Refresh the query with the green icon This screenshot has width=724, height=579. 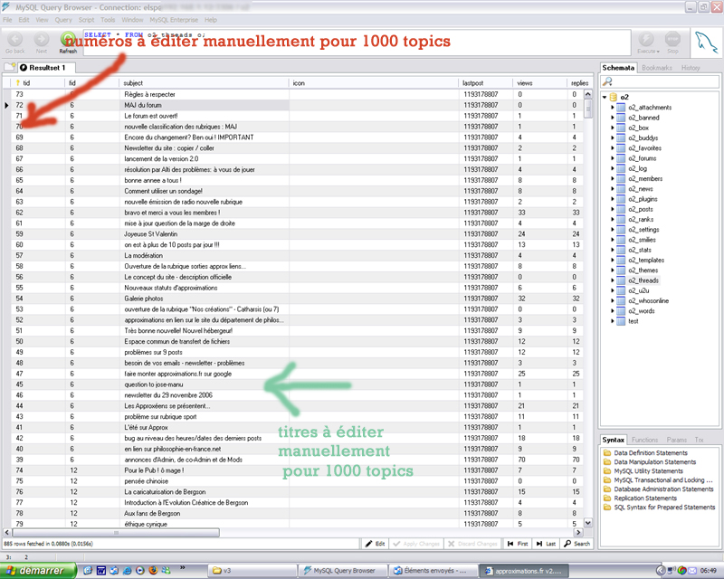click(68, 39)
